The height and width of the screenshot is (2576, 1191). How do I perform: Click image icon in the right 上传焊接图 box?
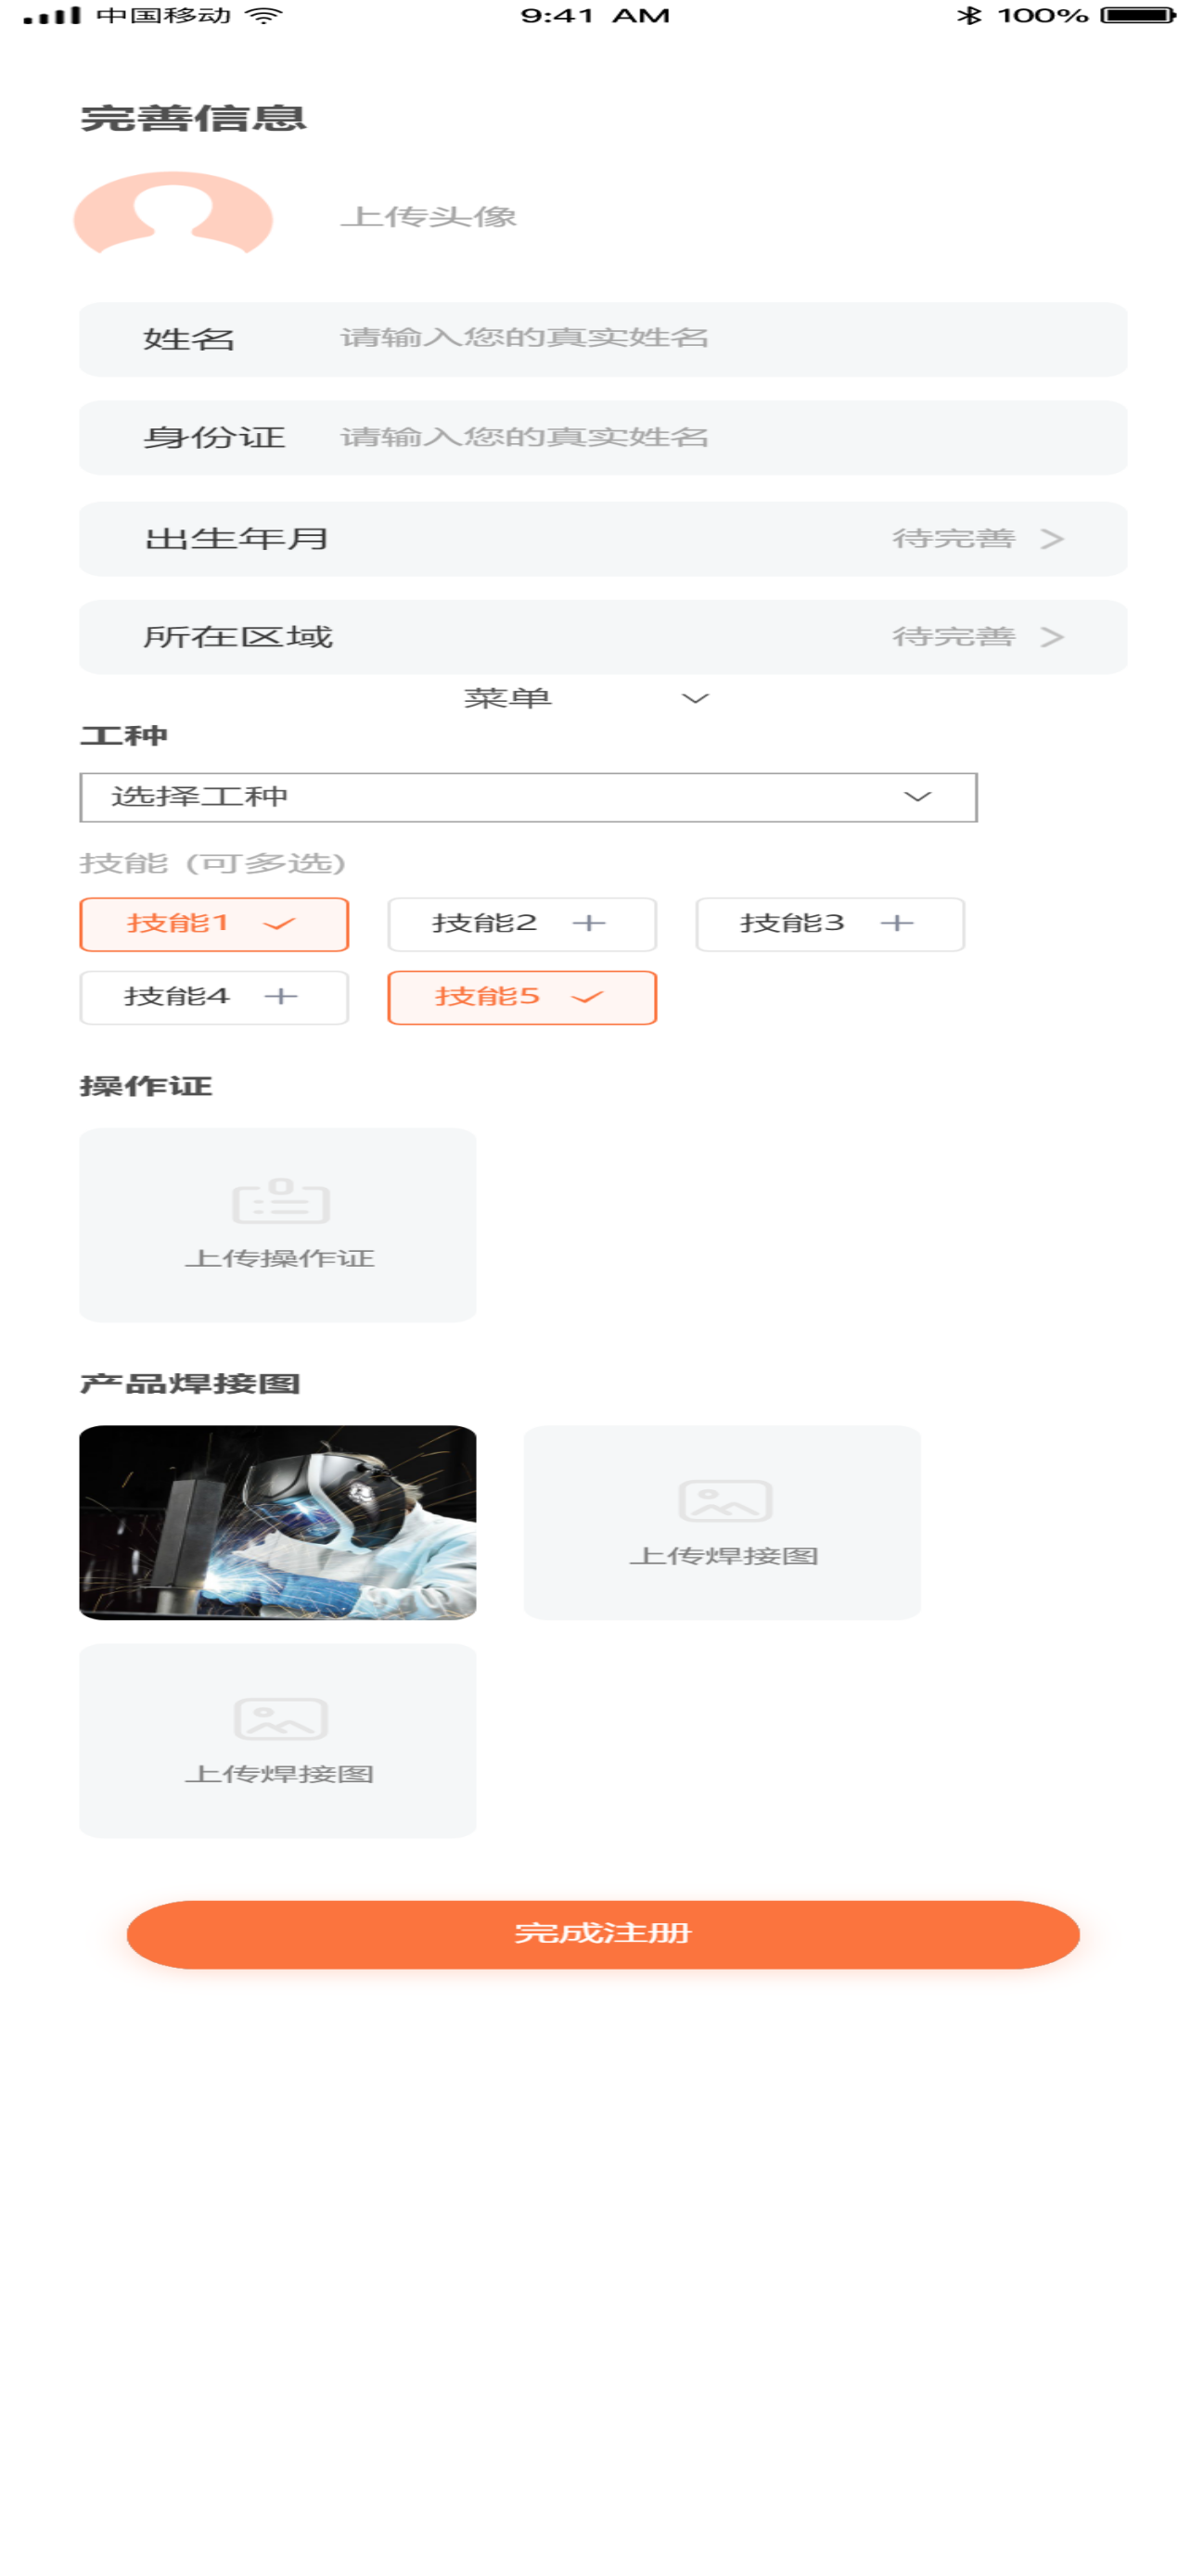725,1499
